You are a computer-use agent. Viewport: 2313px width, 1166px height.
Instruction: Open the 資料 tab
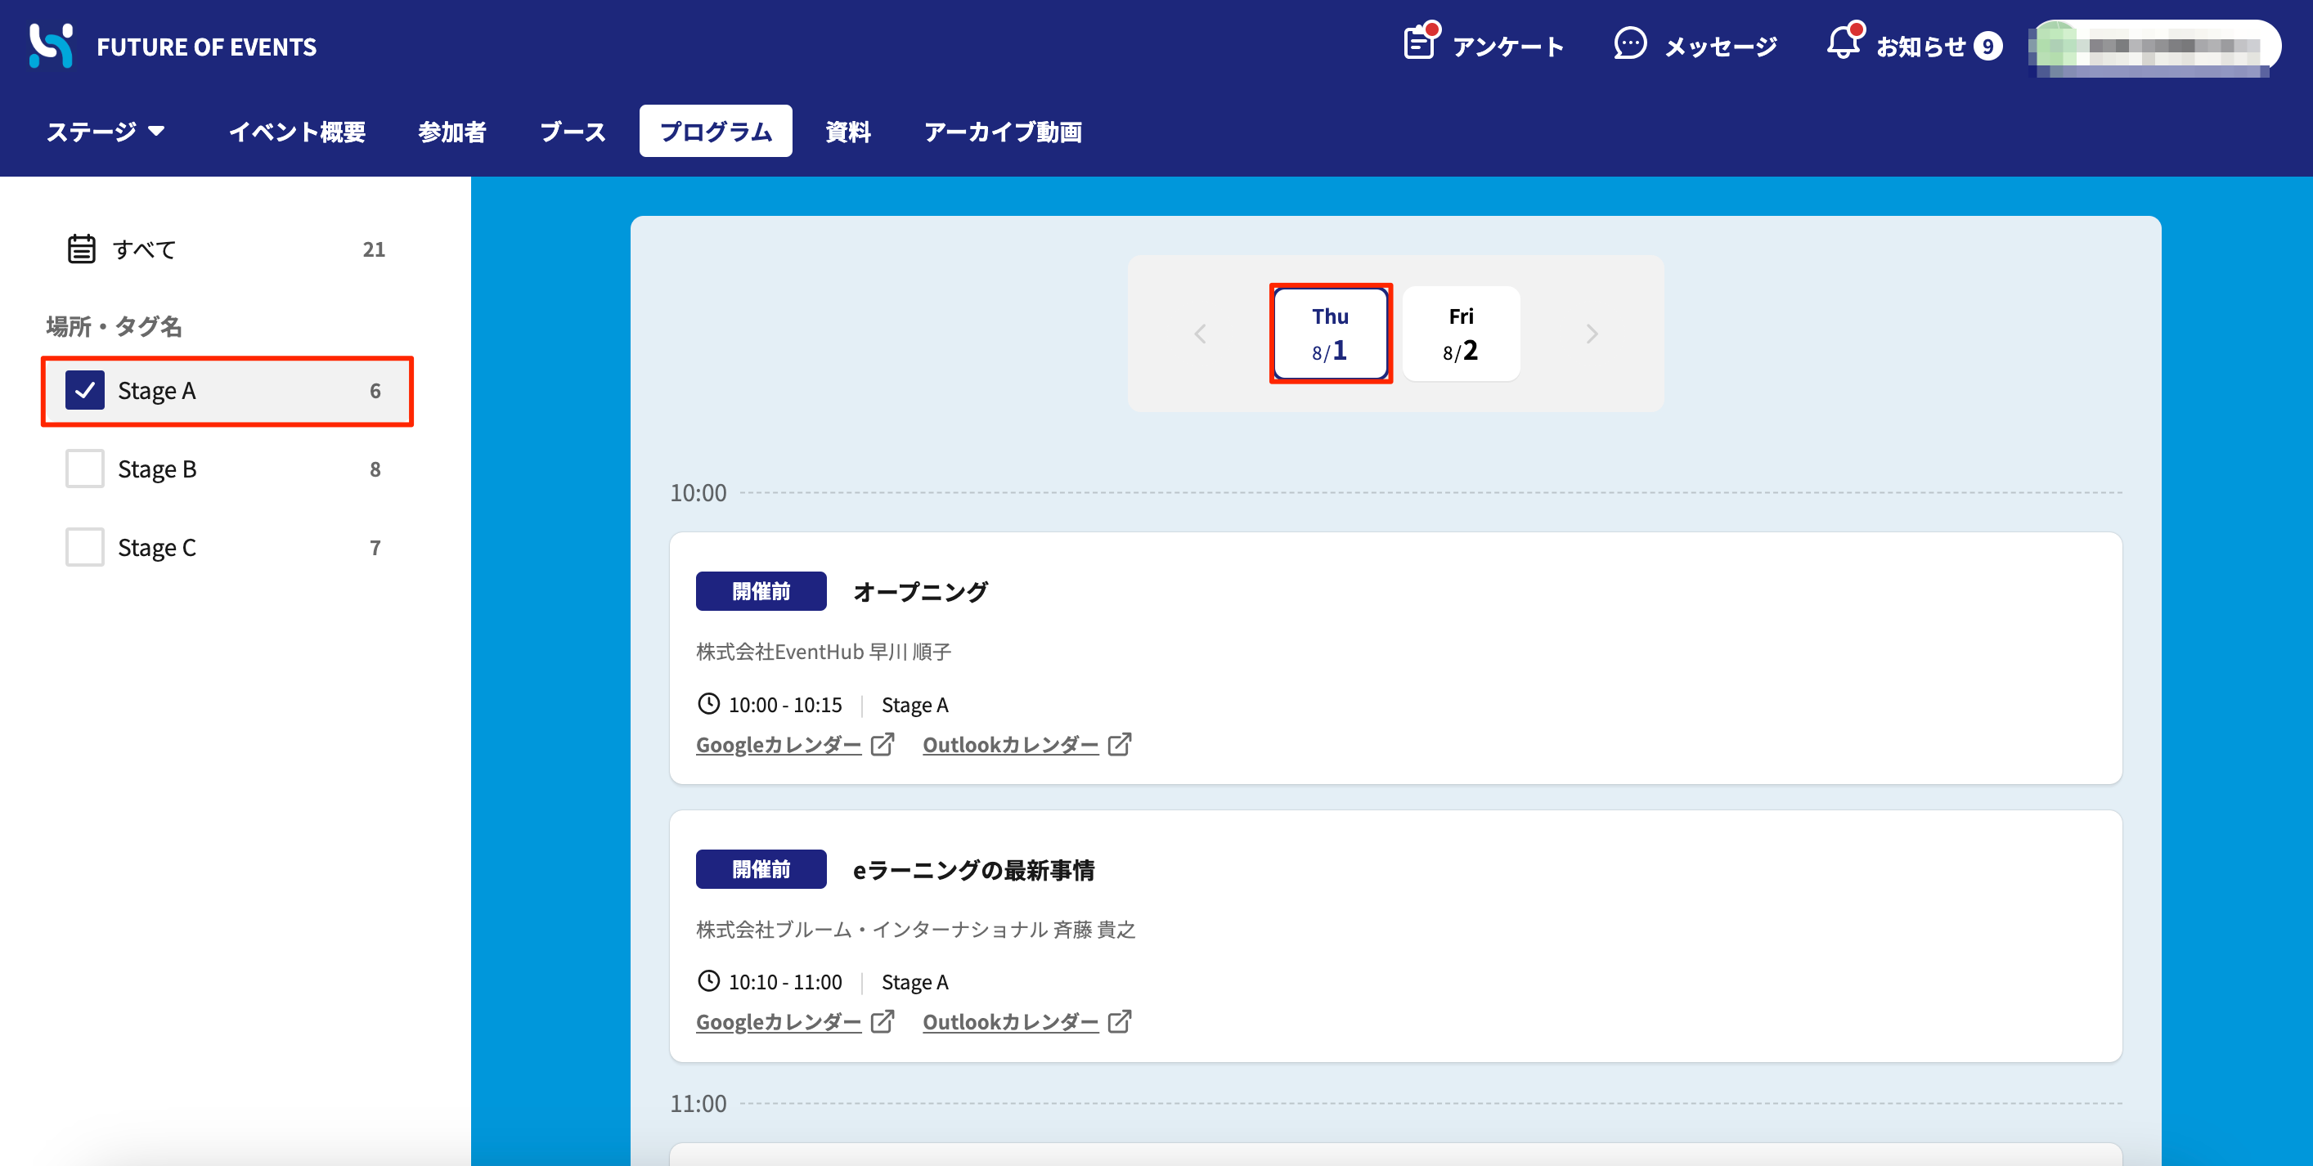tap(848, 132)
